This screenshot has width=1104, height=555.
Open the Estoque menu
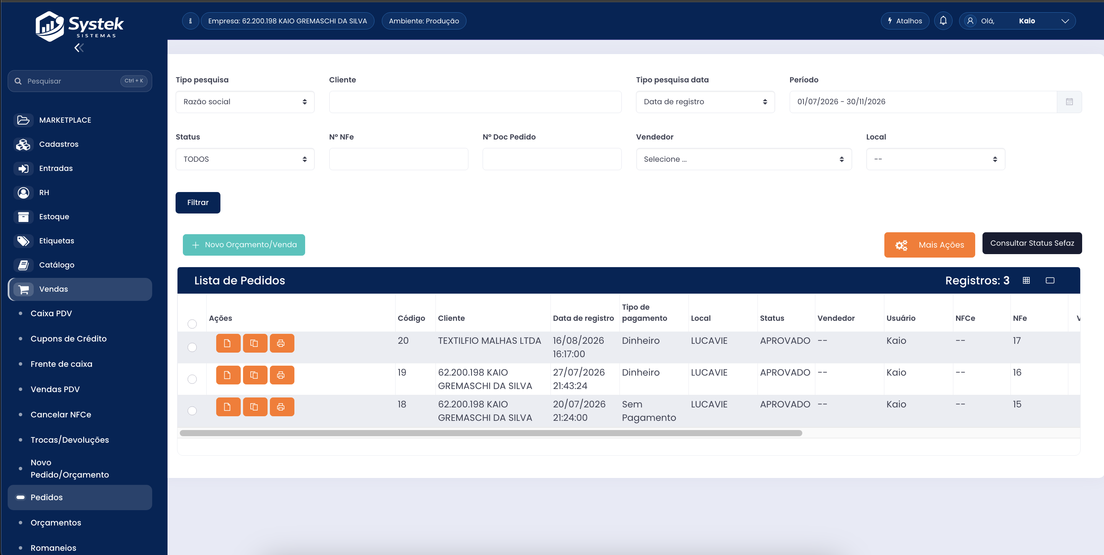(x=80, y=217)
